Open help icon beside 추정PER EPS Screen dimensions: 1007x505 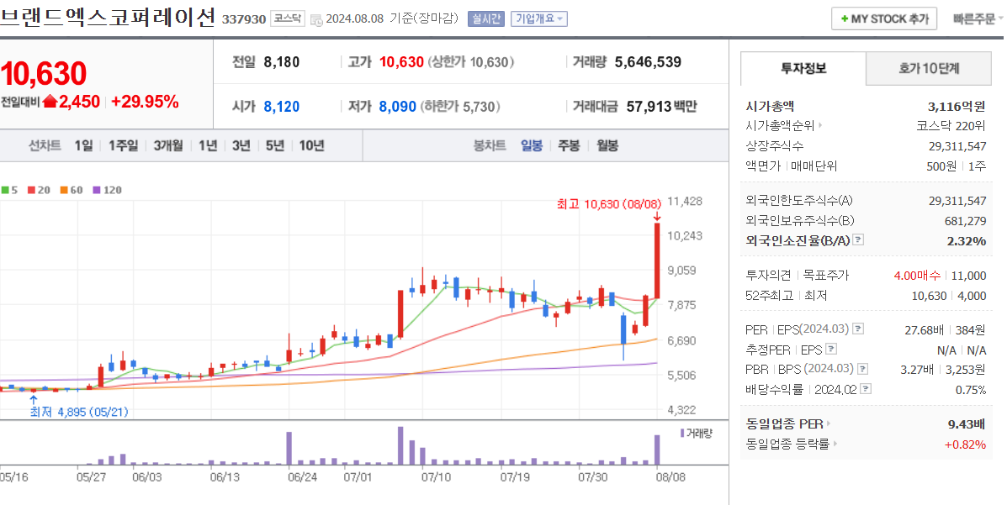point(831,349)
